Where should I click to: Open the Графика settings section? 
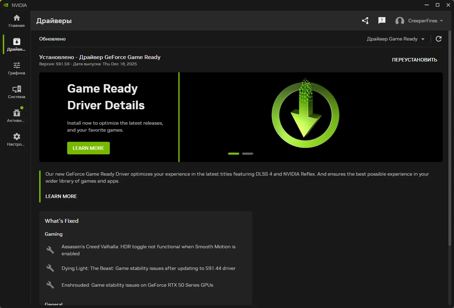[x=16, y=68]
